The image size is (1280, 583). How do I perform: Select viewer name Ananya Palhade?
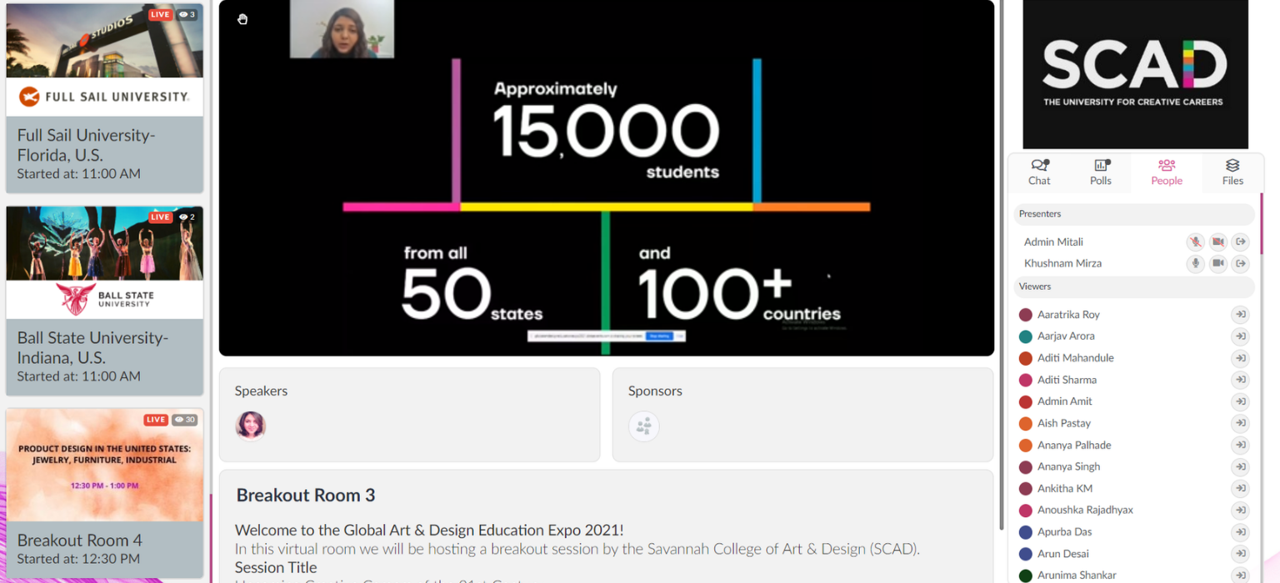pos(1074,445)
